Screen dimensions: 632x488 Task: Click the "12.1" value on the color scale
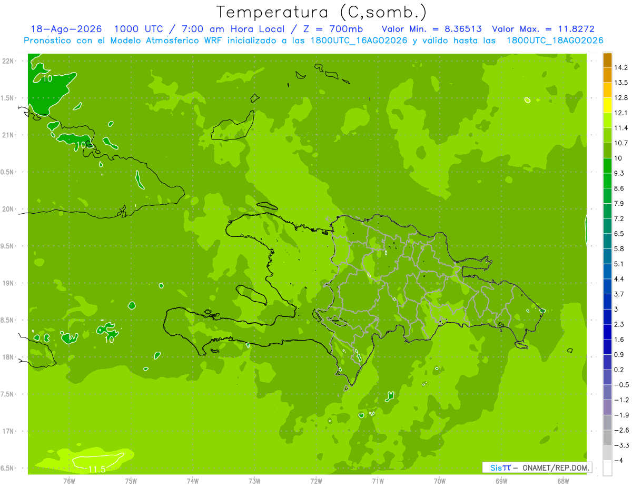[x=621, y=113]
